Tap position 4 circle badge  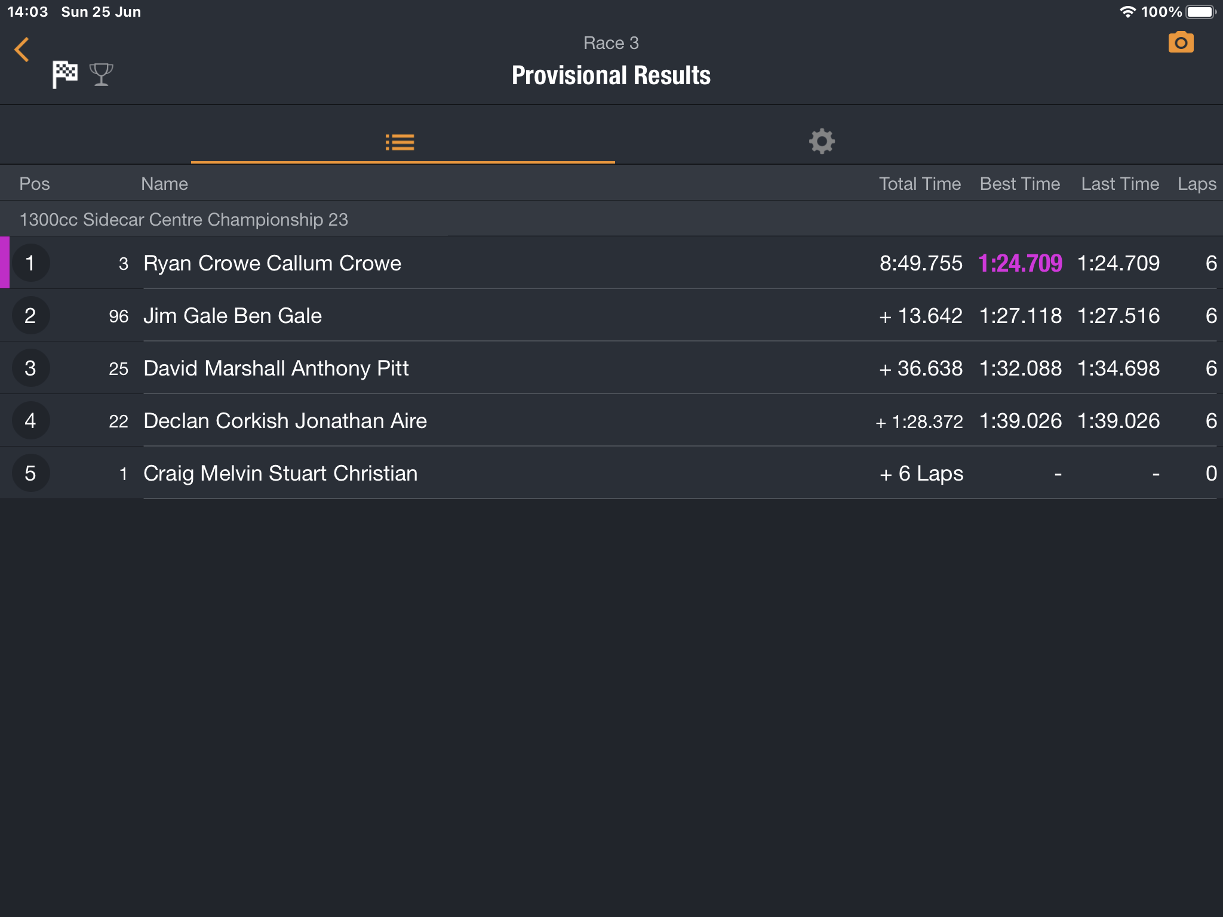tap(30, 420)
